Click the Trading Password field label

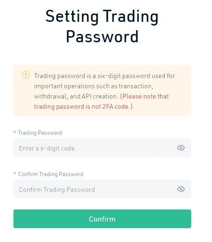[40, 133]
